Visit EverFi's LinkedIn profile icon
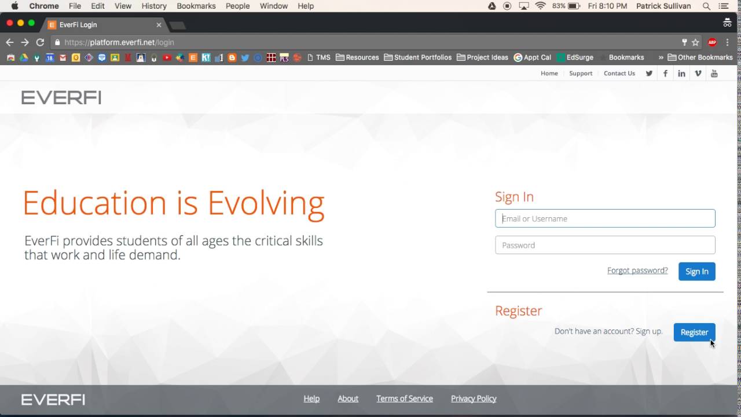Image resolution: width=741 pixels, height=417 pixels. [681, 74]
